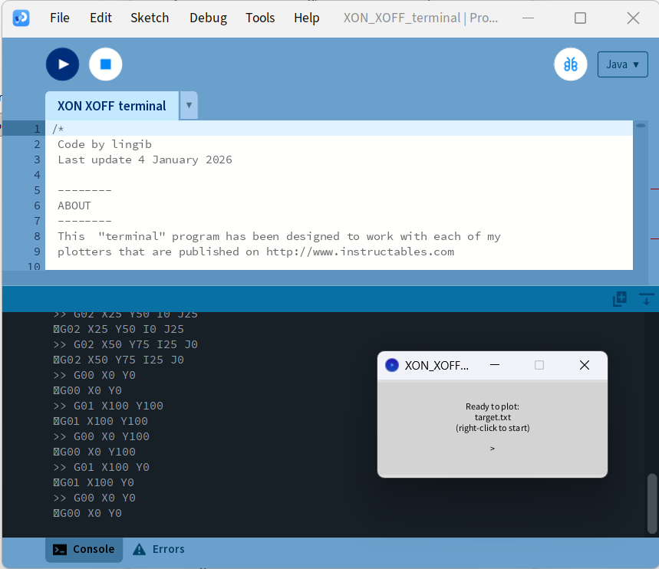Switch to the Console tab
659x569 pixels.
click(84, 549)
